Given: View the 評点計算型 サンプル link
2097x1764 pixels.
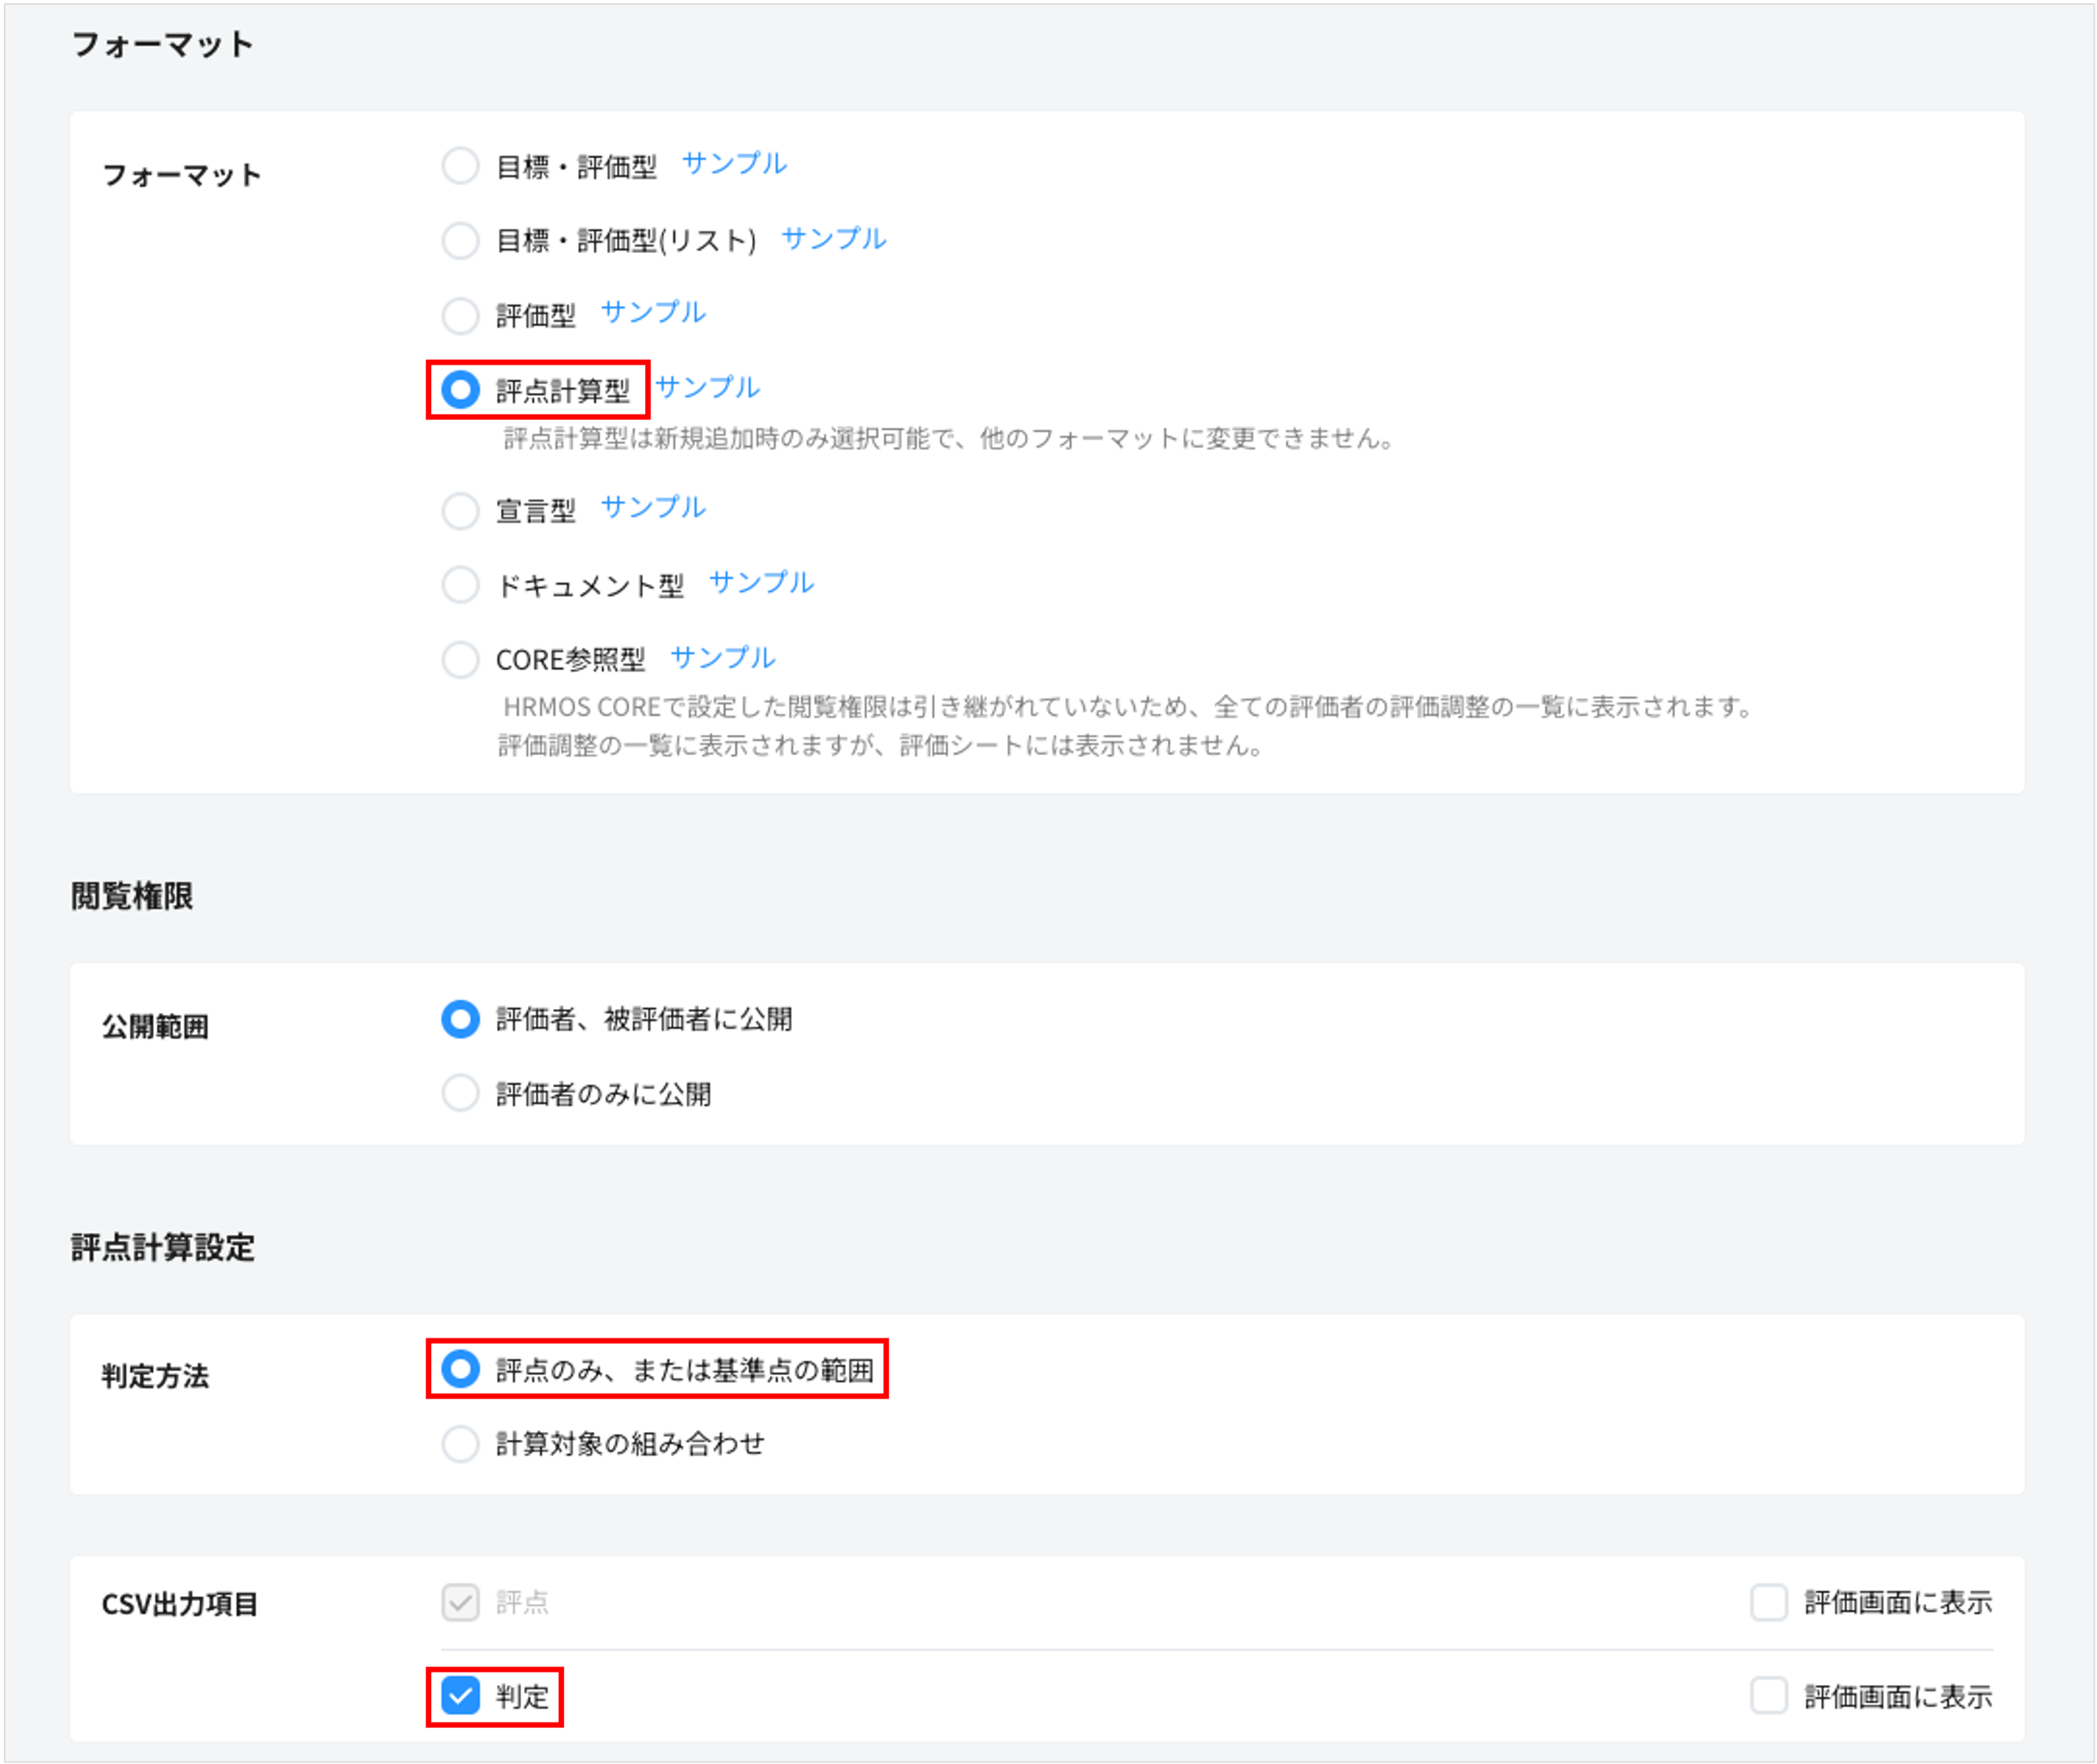Looking at the screenshot, I should click(x=710, y=387).
